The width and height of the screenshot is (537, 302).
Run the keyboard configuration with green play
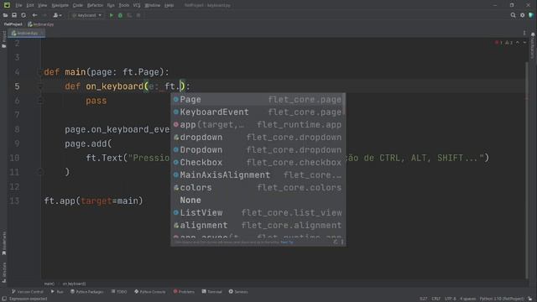click(x=112, y=15)
